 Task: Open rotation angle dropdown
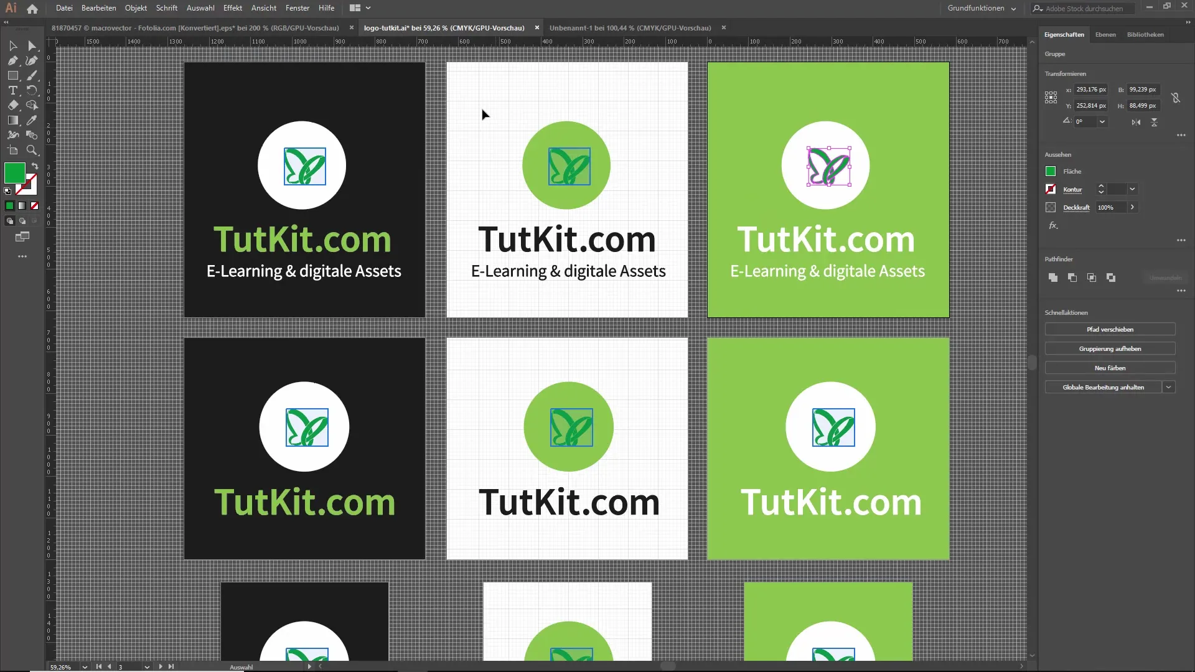tap(1102, 122)
